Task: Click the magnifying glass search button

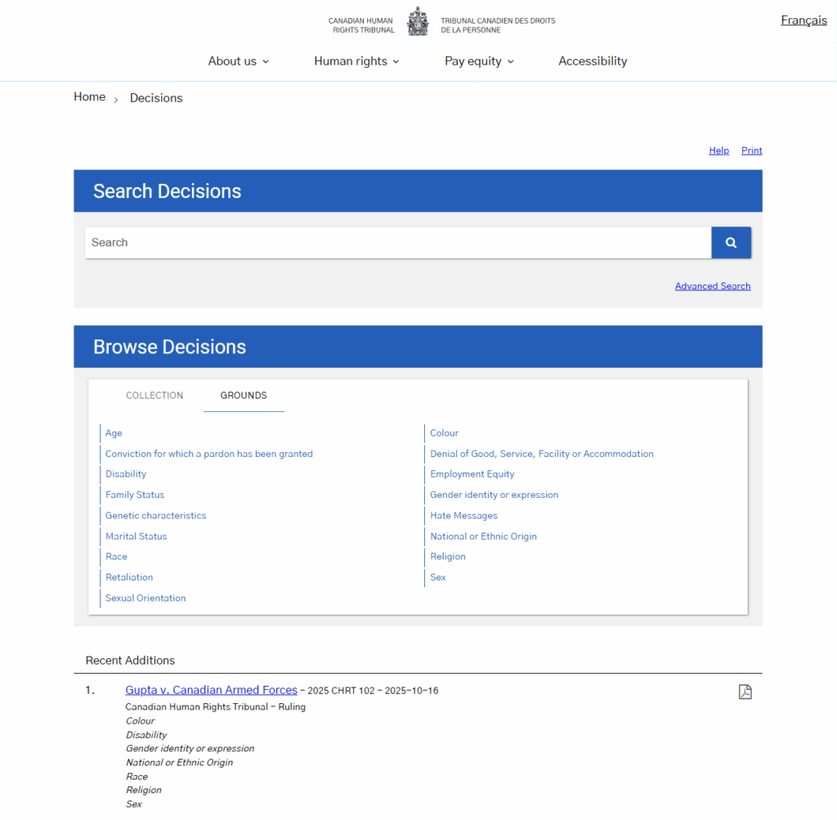Action: point(731,243)
